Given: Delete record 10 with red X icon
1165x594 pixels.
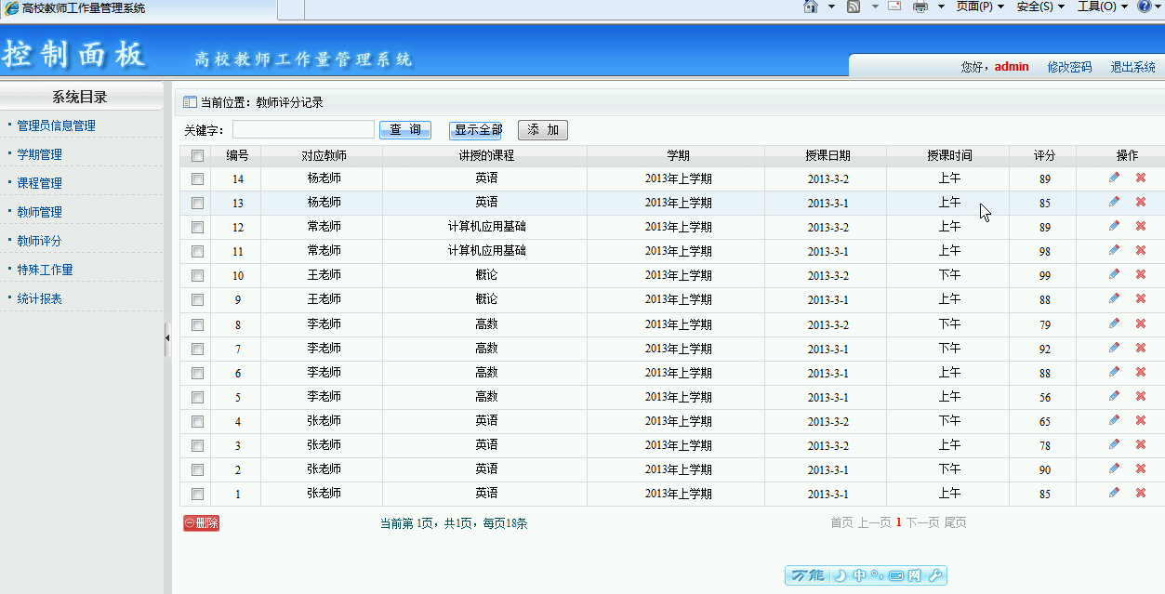Looking at the screenshot, I should tap(1141, 274).
